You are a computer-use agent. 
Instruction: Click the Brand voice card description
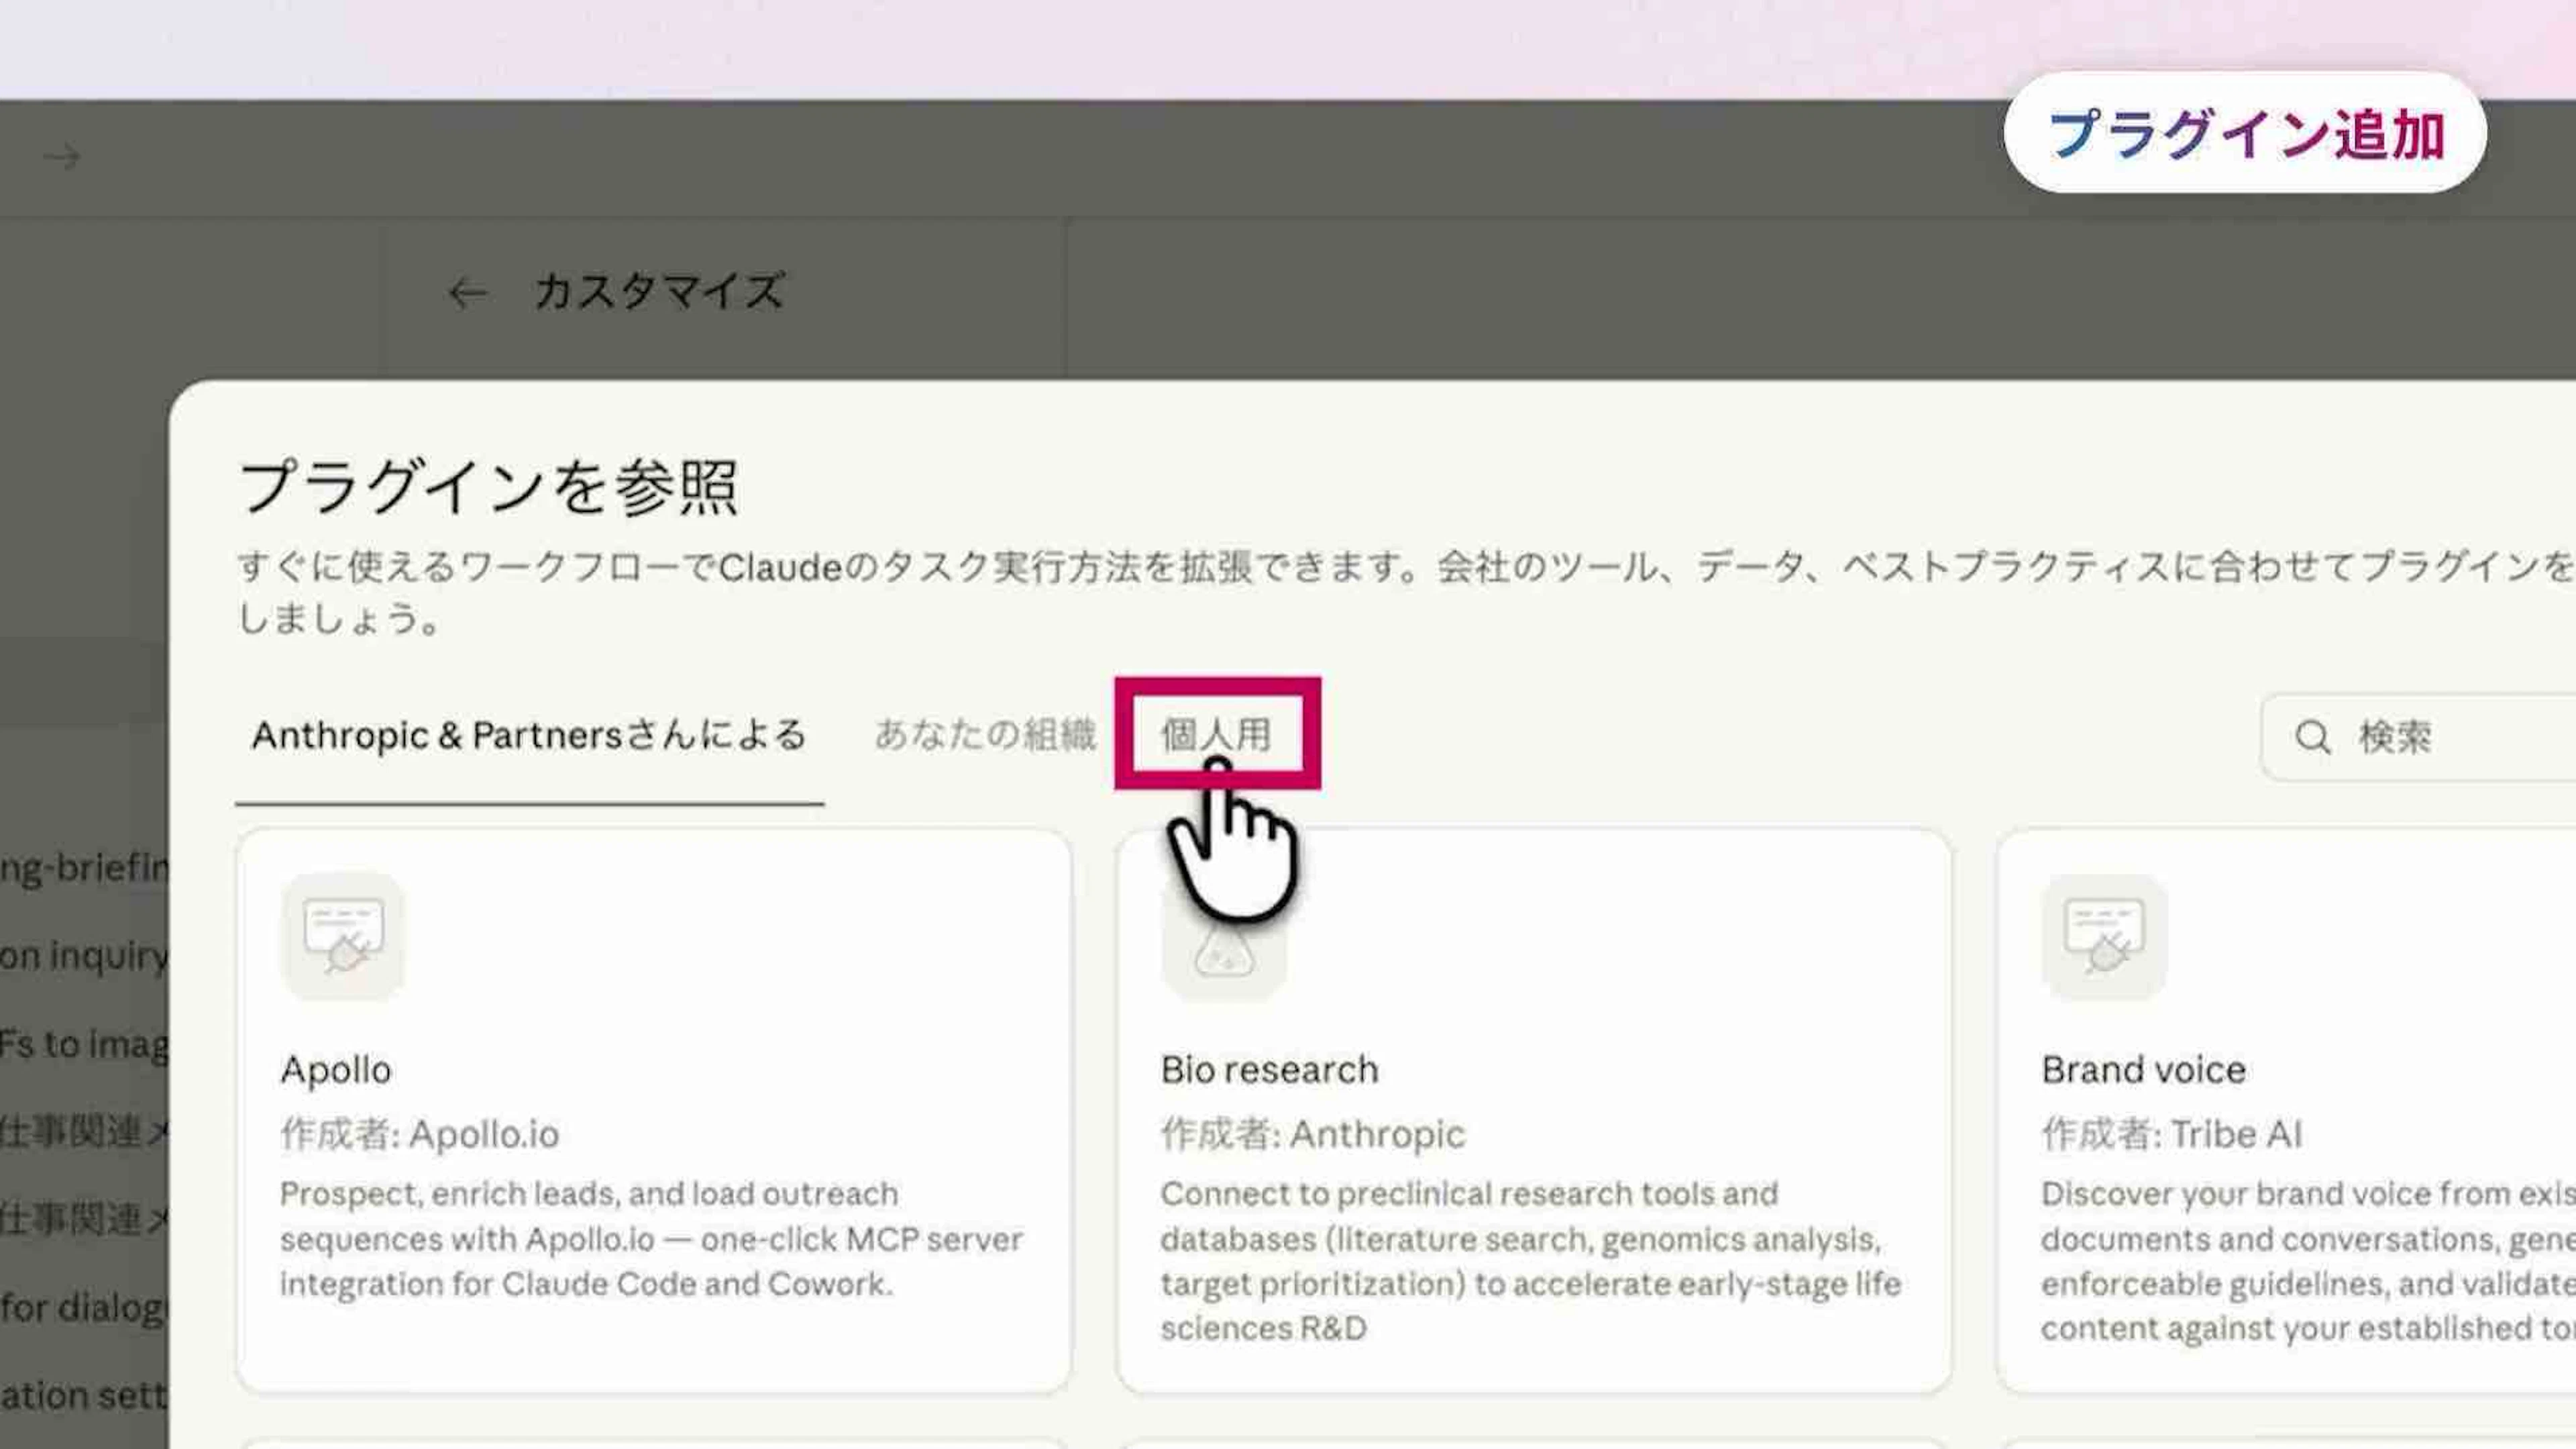pos(2300,1261)
